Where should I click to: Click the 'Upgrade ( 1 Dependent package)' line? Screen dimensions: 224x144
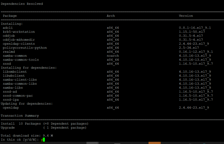pyautogui.click(x=44, y=128)
